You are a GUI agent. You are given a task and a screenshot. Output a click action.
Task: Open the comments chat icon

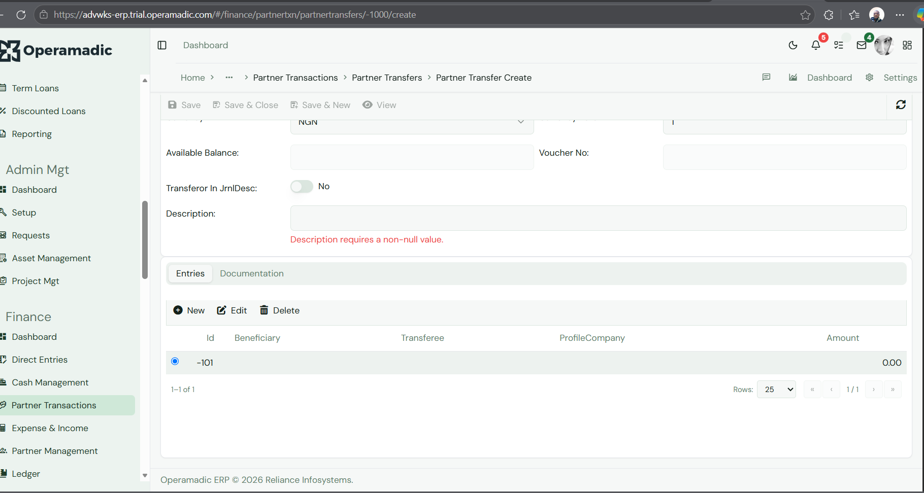767,77
